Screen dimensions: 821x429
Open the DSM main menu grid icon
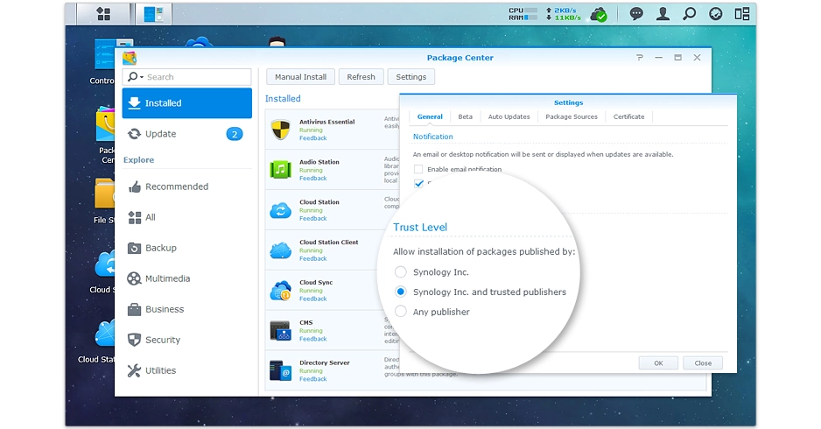pyautogui.click(x=103, y=14)
